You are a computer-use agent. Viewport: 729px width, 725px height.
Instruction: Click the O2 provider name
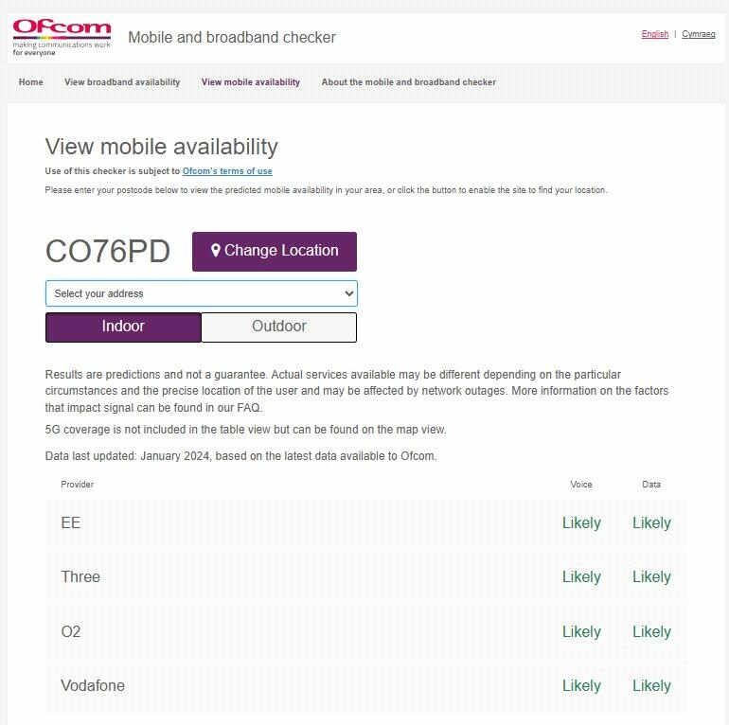pos(71,631)
